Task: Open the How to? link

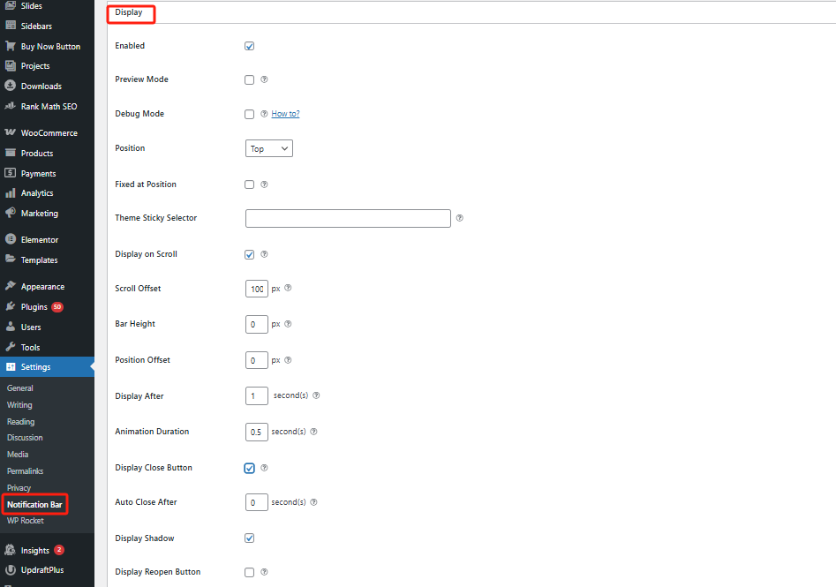Action: (x=285, y=114)
